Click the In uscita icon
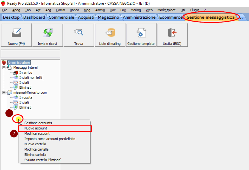The height and width of the screenshot is (170, 249). click(16, 97)
